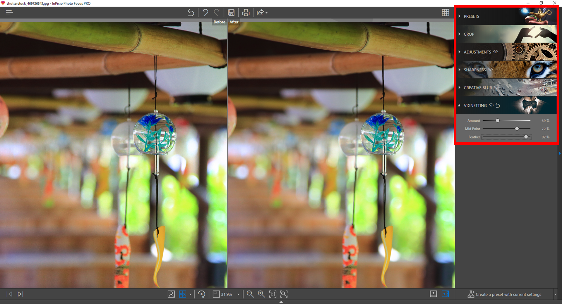The width and height of the screenshot is (562, 304).
Task: Select the After view label
Action: pos(234,22)
